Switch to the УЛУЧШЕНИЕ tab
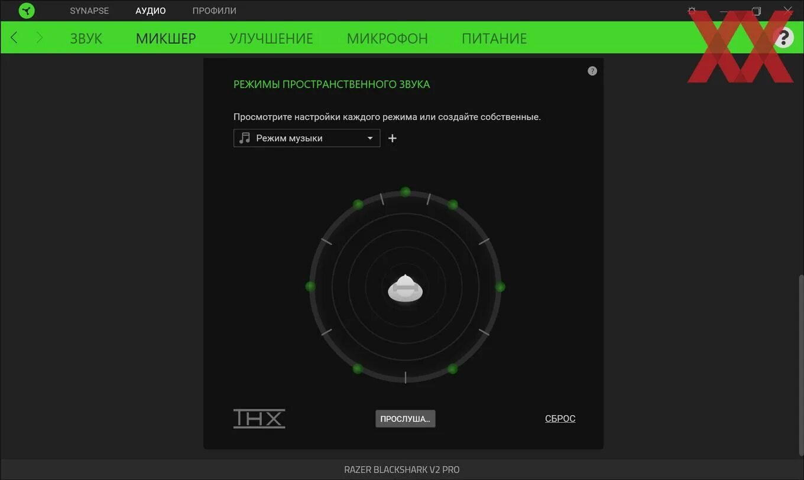 click(x=271, y=37)
